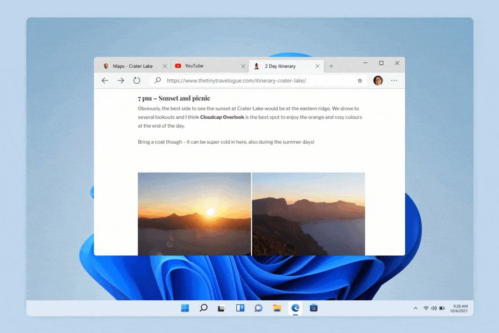The image size is (499, 333).
Task: Open the Microsoft Store
Action: tap(314, 307)
